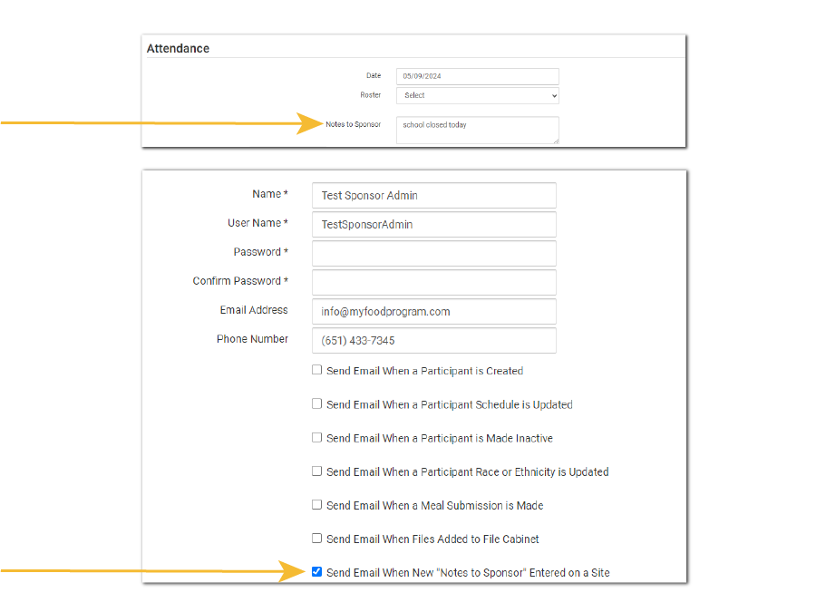Enable Participant Race or Ethnicity Updated email
Image resolution: width=816 pixels, height=612 pixels.
tap(317, 471)
